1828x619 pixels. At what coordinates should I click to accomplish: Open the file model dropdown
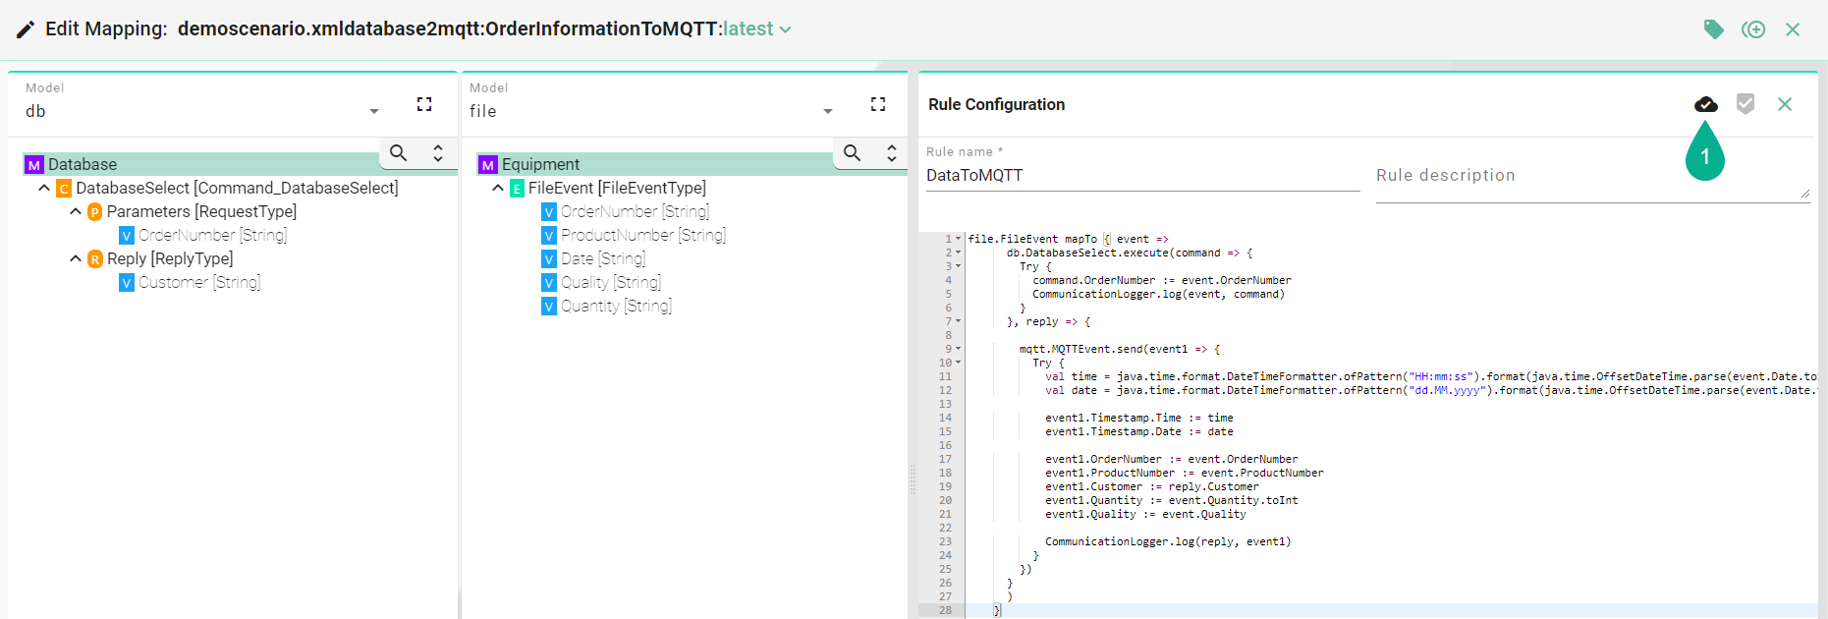pos(827,111)
